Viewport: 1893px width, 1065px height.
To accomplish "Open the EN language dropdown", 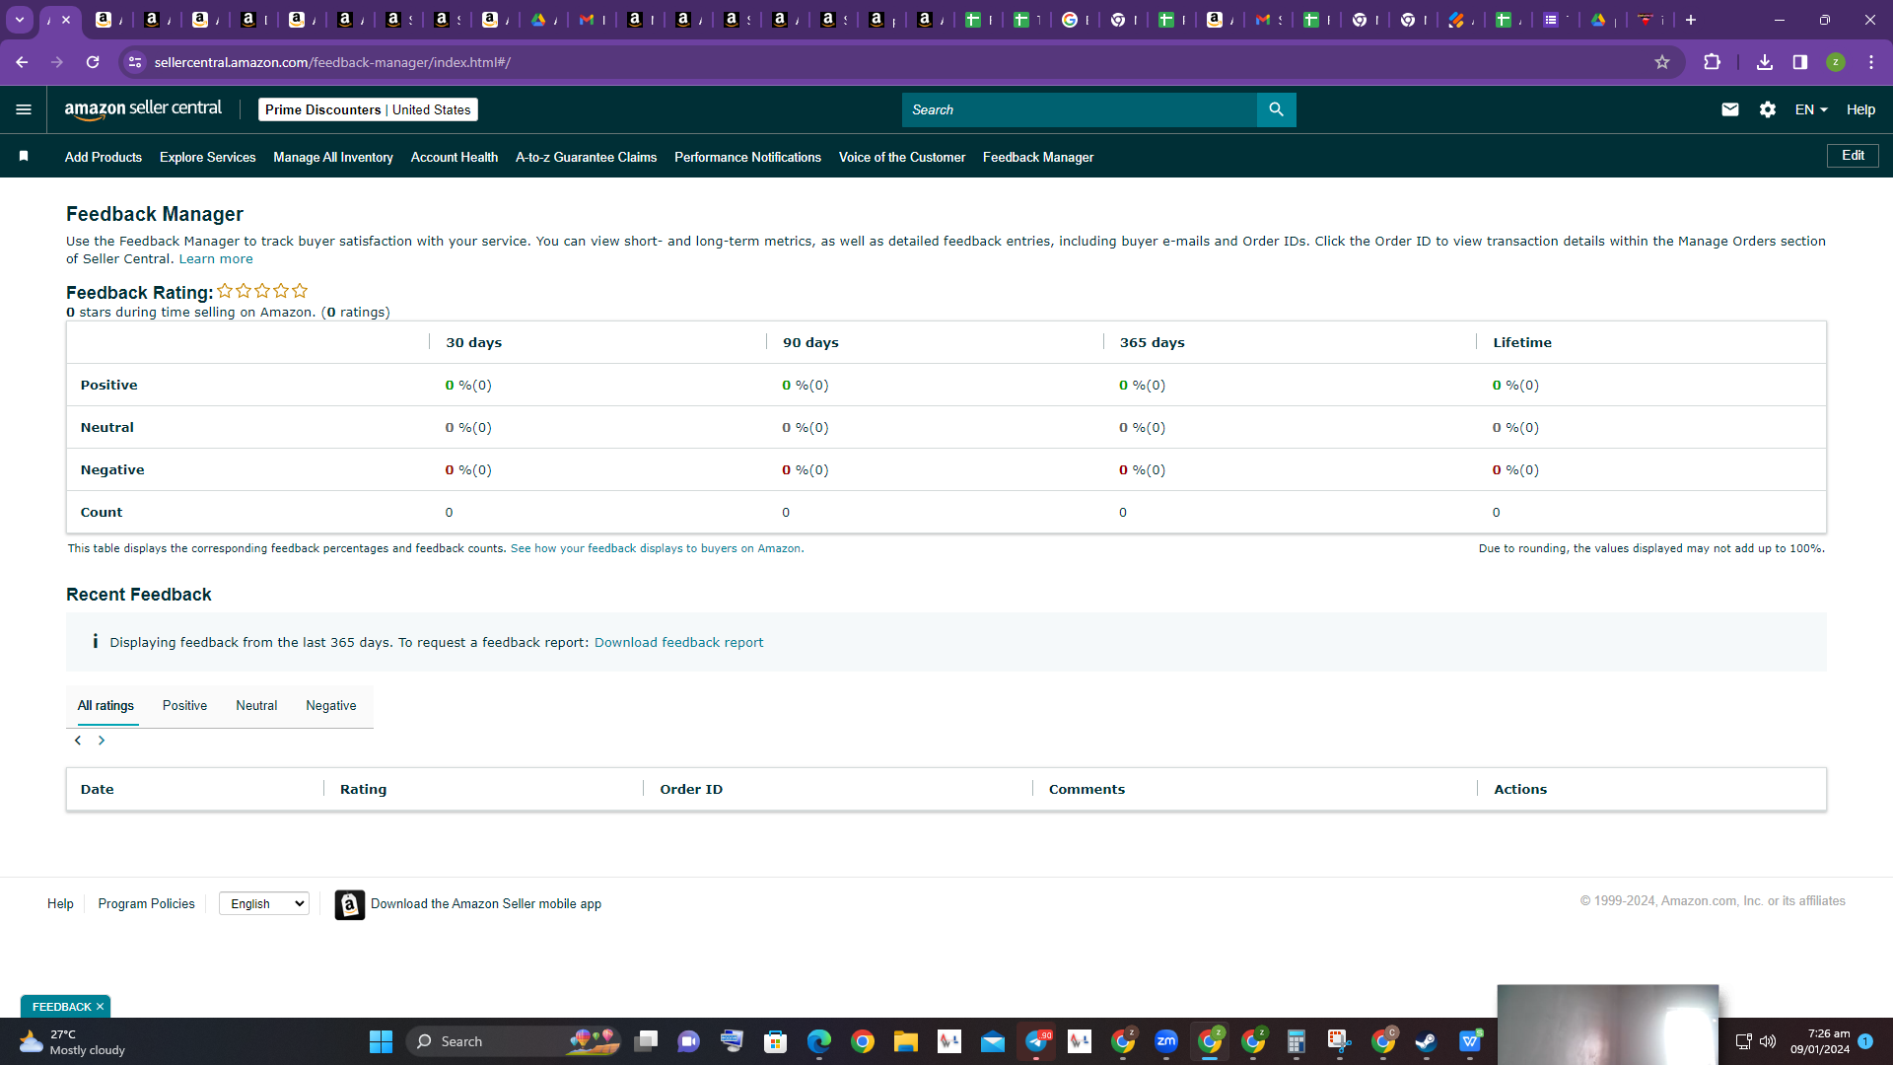I will point(1811,109).
